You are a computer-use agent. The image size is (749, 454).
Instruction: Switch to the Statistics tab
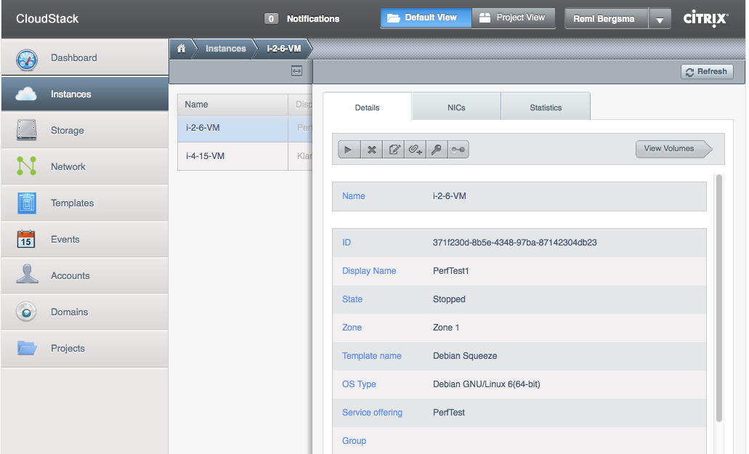tap(546, 108)
